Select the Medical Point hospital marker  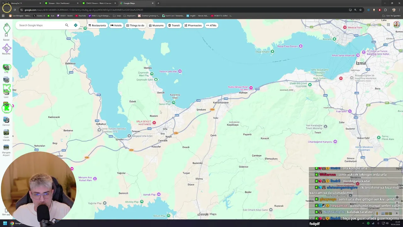[x=345, y=27]
